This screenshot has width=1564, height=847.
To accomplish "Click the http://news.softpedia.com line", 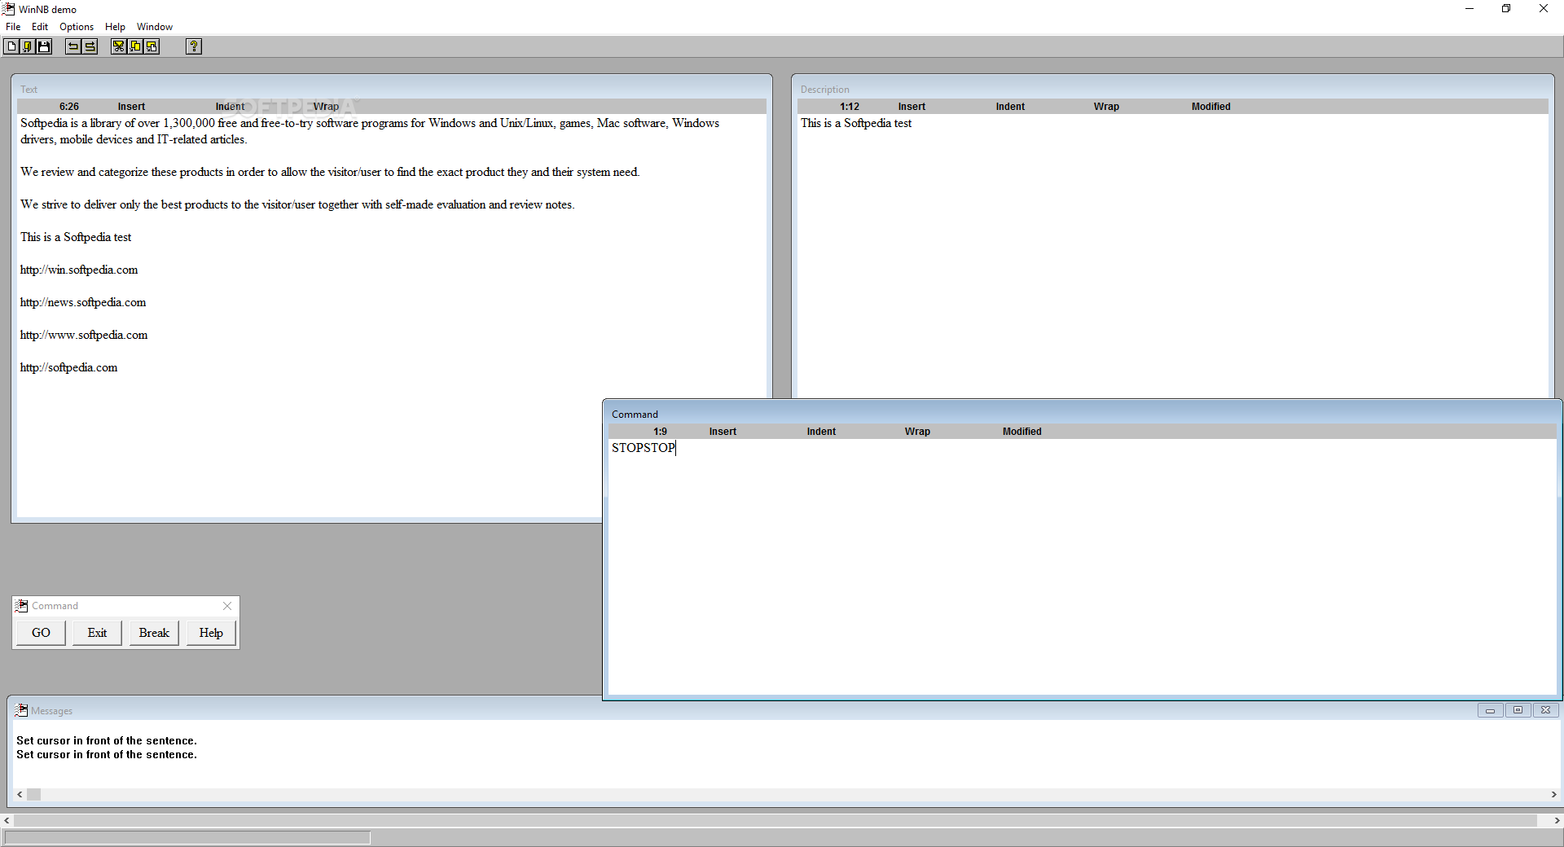I will [x=83, y=302].
